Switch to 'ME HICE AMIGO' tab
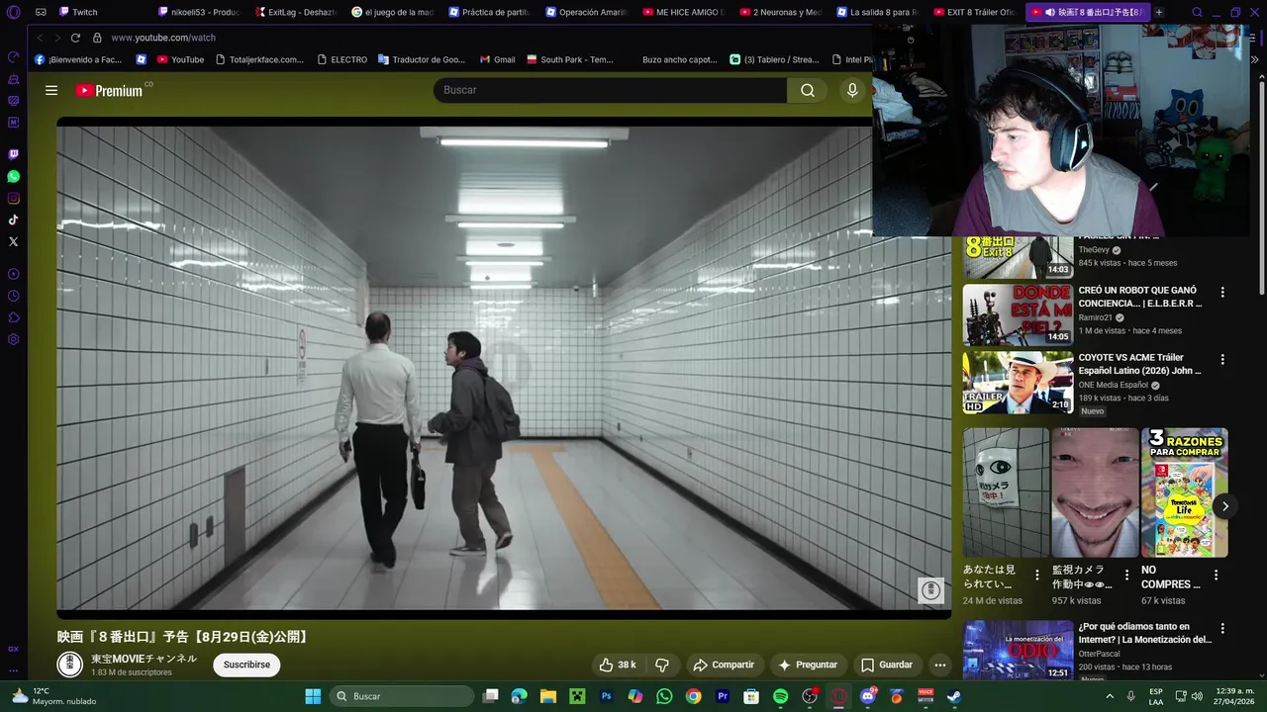 tap(683, 12)
